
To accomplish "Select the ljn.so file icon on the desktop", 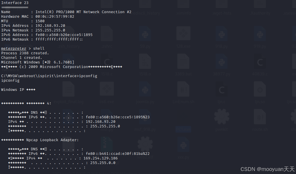I will click(260, 90).
